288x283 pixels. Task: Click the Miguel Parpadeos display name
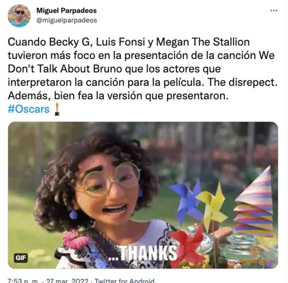67,10
